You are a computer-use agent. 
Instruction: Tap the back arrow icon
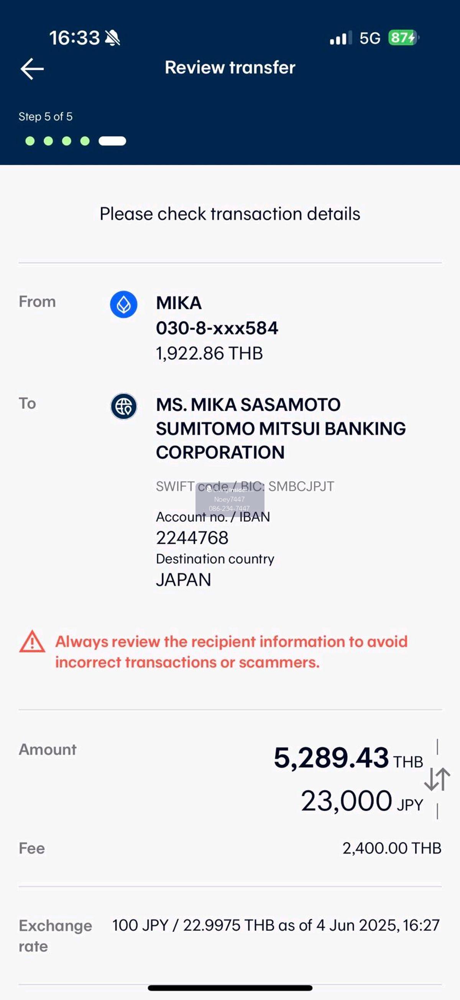pyautogui.click(x=32, y=69)
